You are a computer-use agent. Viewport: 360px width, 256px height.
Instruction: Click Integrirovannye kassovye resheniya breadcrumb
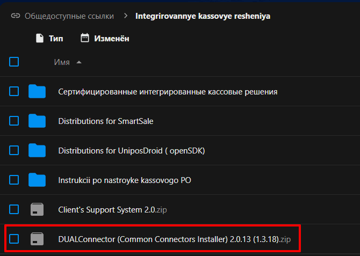click(x=203, y=16)
